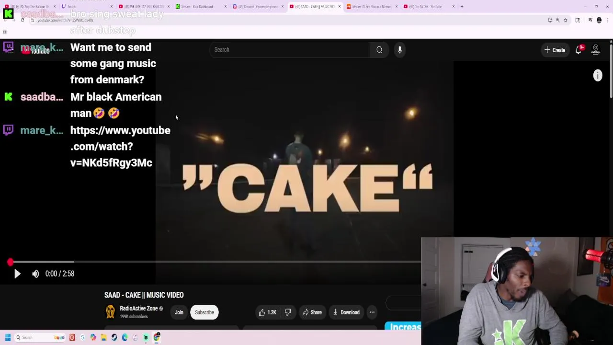Open Steam from the taskbar
The height and width of the screenshot is (345, 613).
(x=114, y=337)
